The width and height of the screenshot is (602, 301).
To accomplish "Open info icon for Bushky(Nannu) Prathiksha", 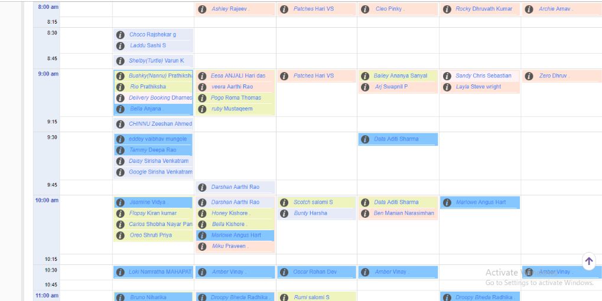I will tap(120, 76).
